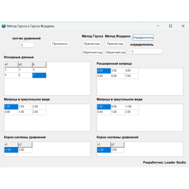The height and width of the screenshot is (189, 189).
Task: Click Прямой ход under Метод Жордана
Action: [x=115, y=44]
